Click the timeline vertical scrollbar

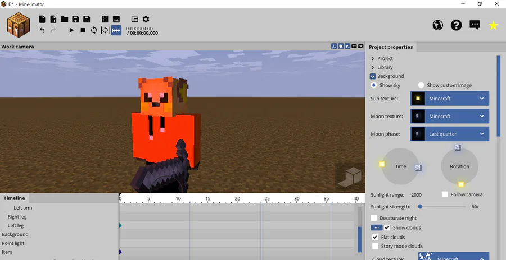point(359,240)
